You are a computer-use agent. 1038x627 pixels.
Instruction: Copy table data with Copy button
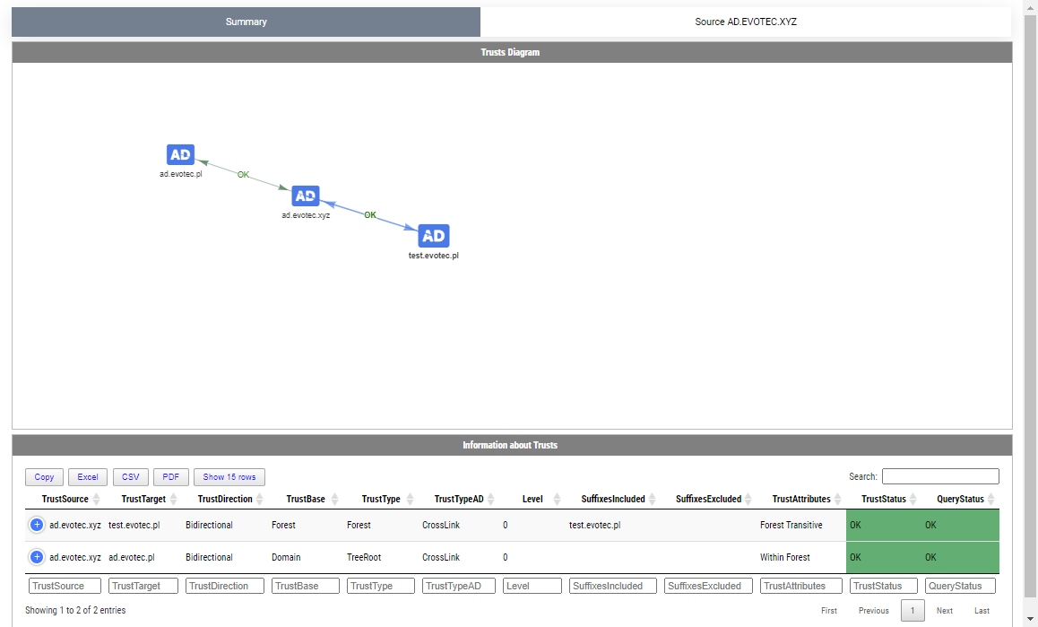(44, 477)
